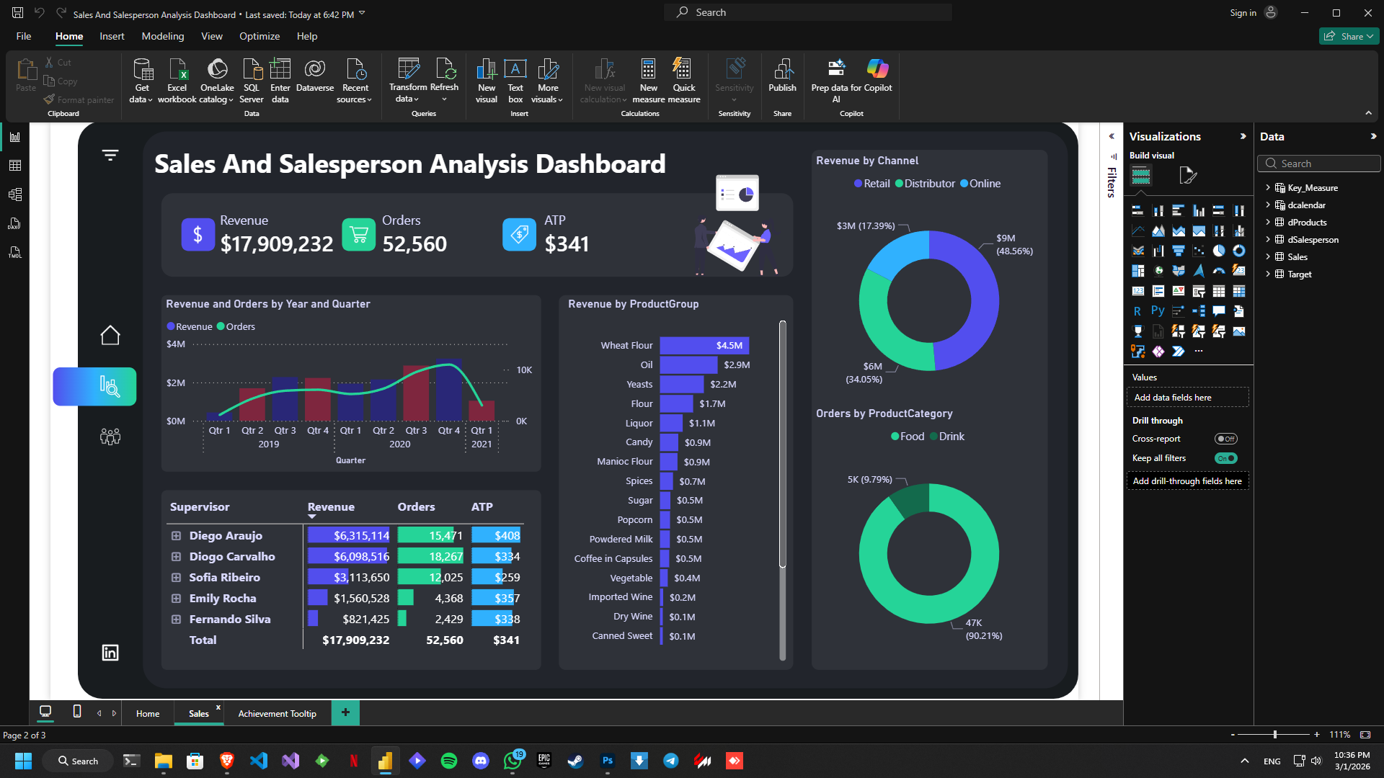Select the donut chart visual
Screen dimensions: 1384x778
click(1241, 251)
